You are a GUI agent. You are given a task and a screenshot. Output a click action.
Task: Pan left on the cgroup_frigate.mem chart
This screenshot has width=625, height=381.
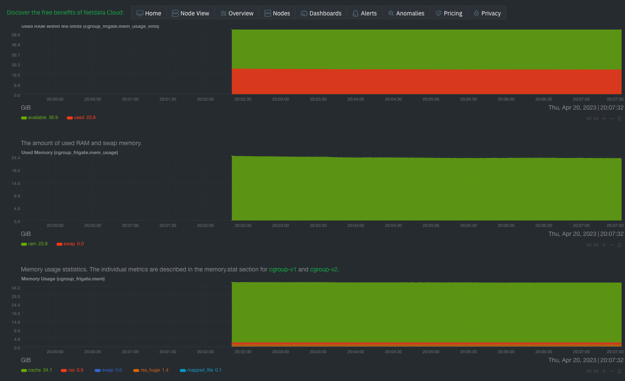(589, 371)
